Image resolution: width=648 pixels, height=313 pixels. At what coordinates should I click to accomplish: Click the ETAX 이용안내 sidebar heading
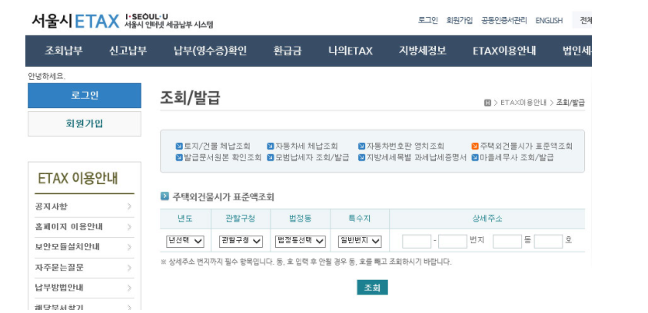point(78,179)
